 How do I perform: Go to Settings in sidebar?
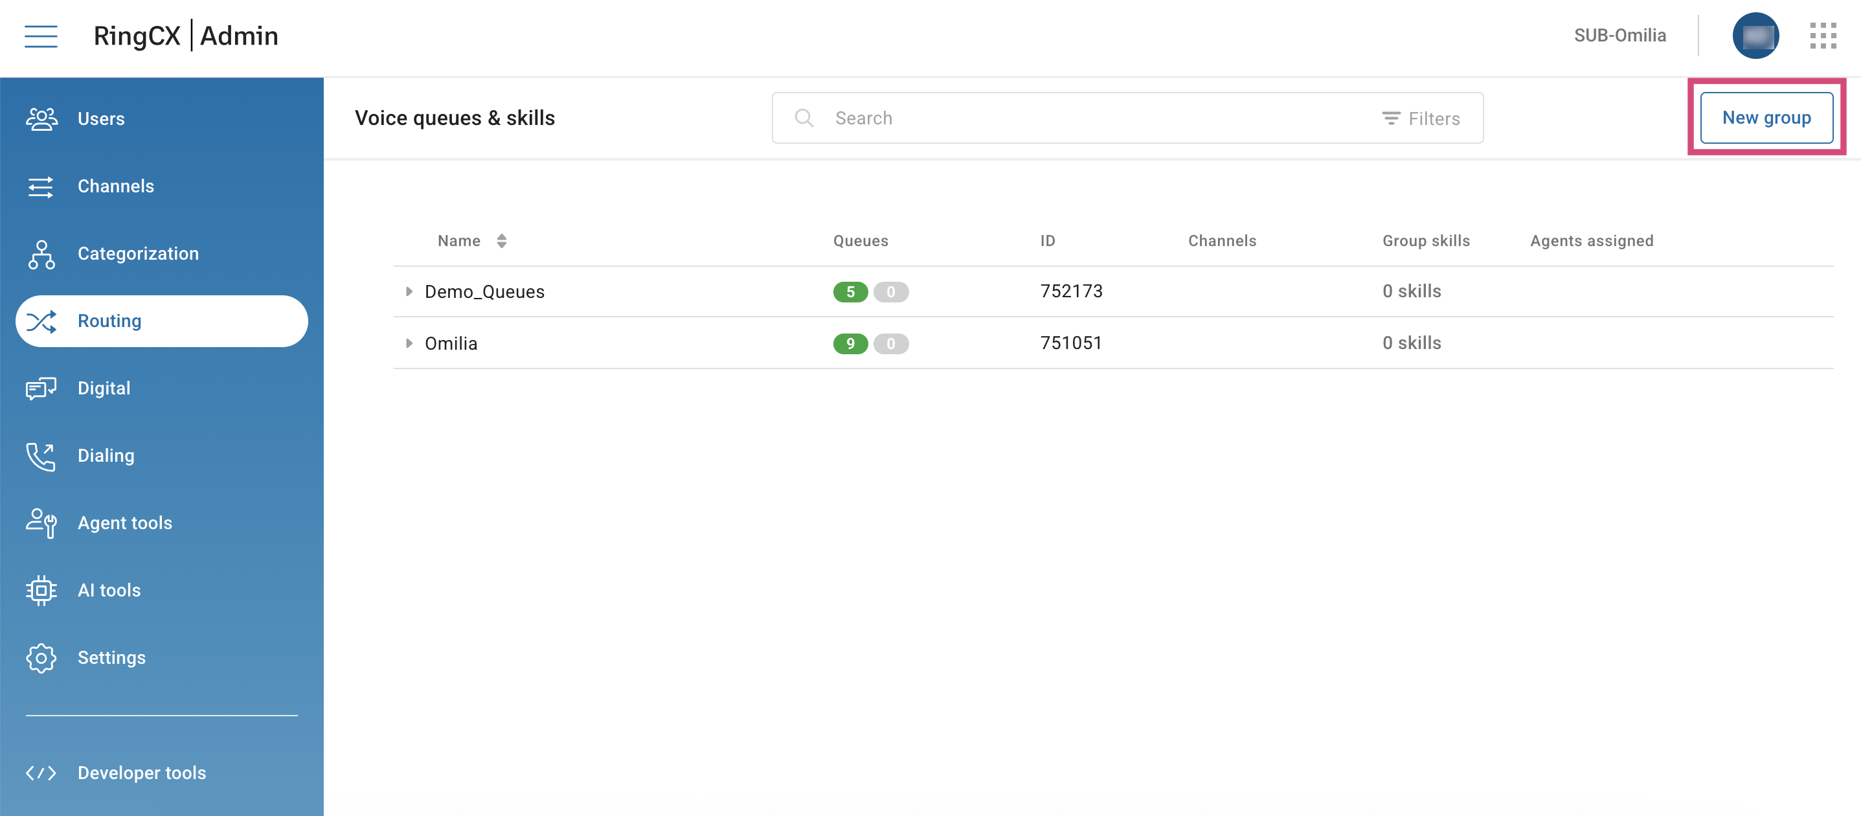point(111,658)
